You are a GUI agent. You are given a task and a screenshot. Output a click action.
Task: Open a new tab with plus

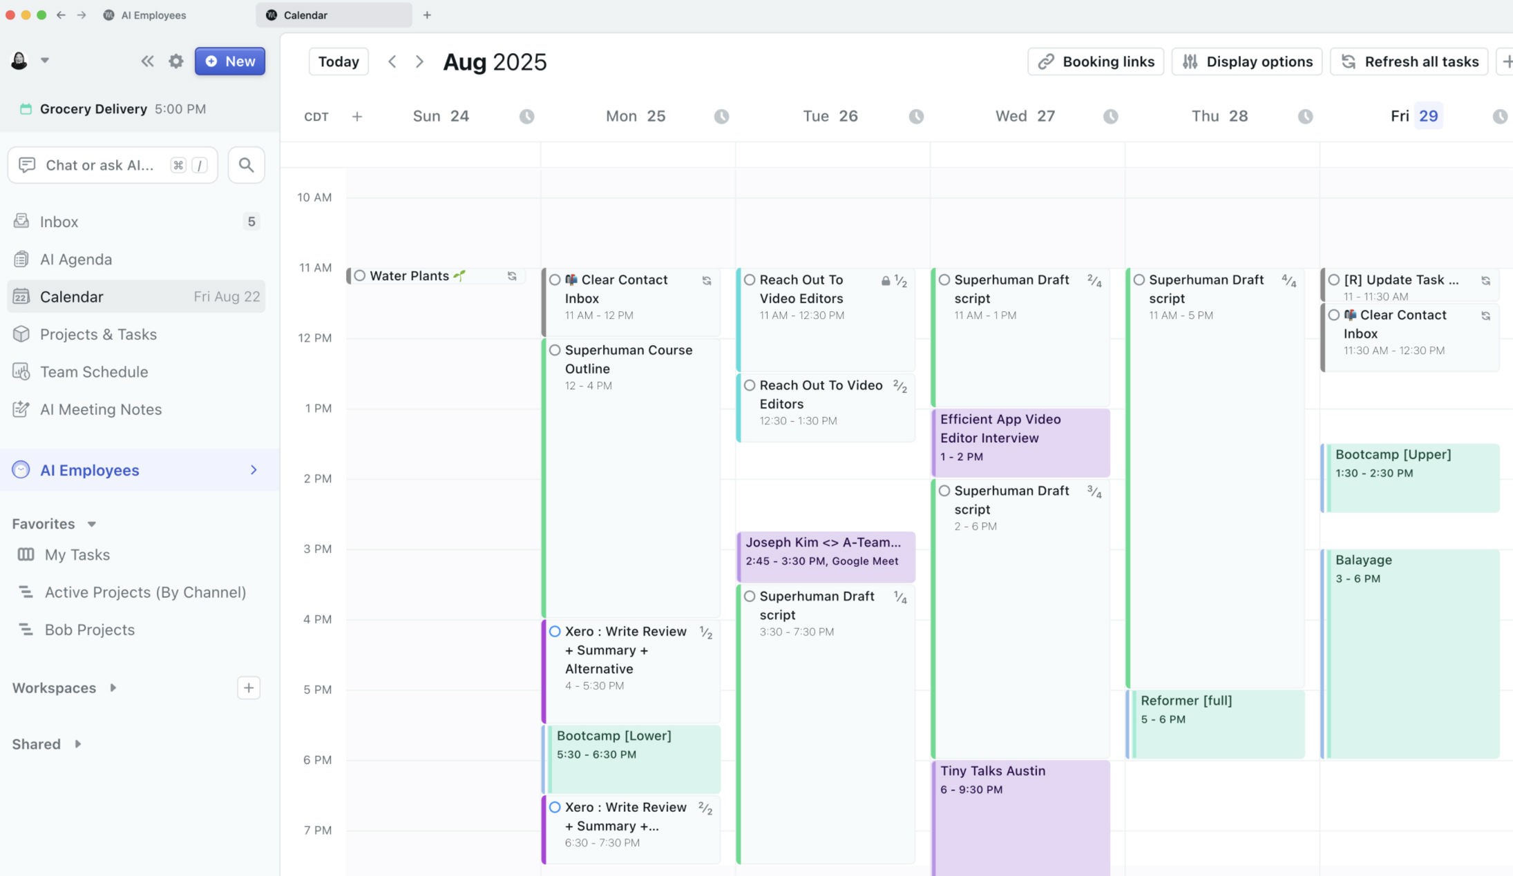pos(427,15)
